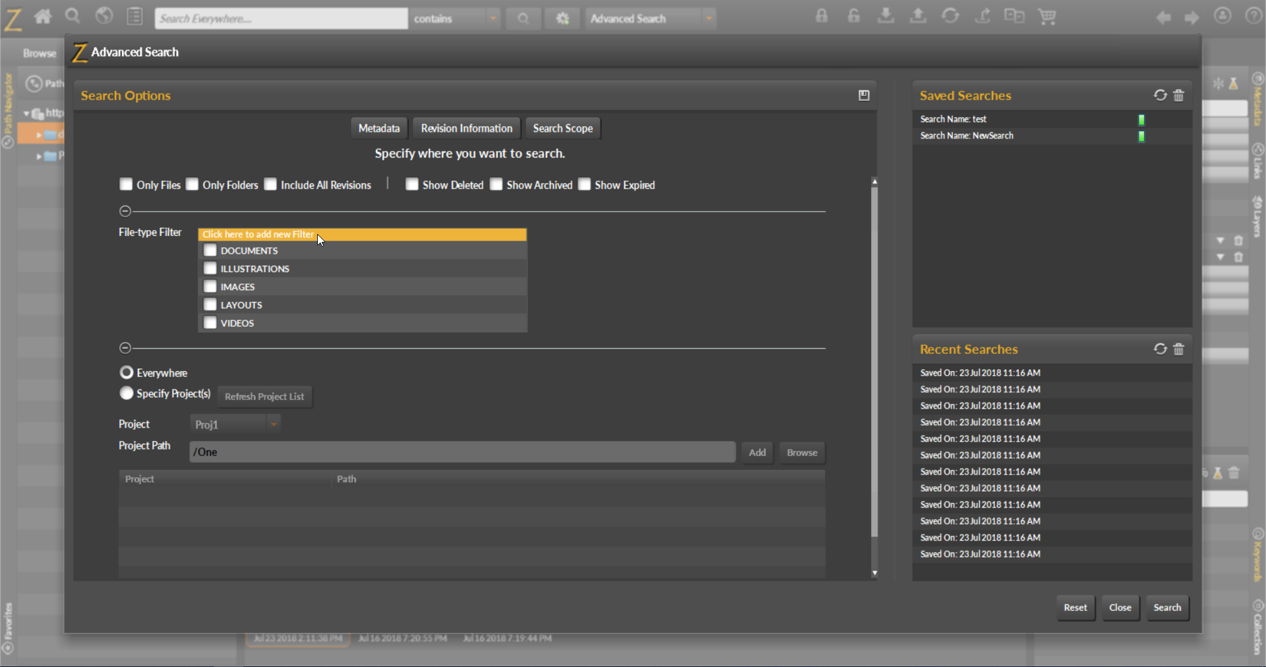Select the Specify Project(s) radio option
The width and height of the screenshot is (1266, 667).
[127, 393]
